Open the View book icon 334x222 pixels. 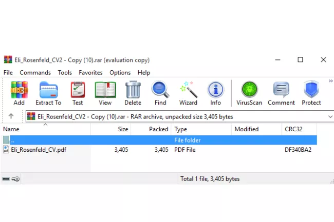[105, 90]
